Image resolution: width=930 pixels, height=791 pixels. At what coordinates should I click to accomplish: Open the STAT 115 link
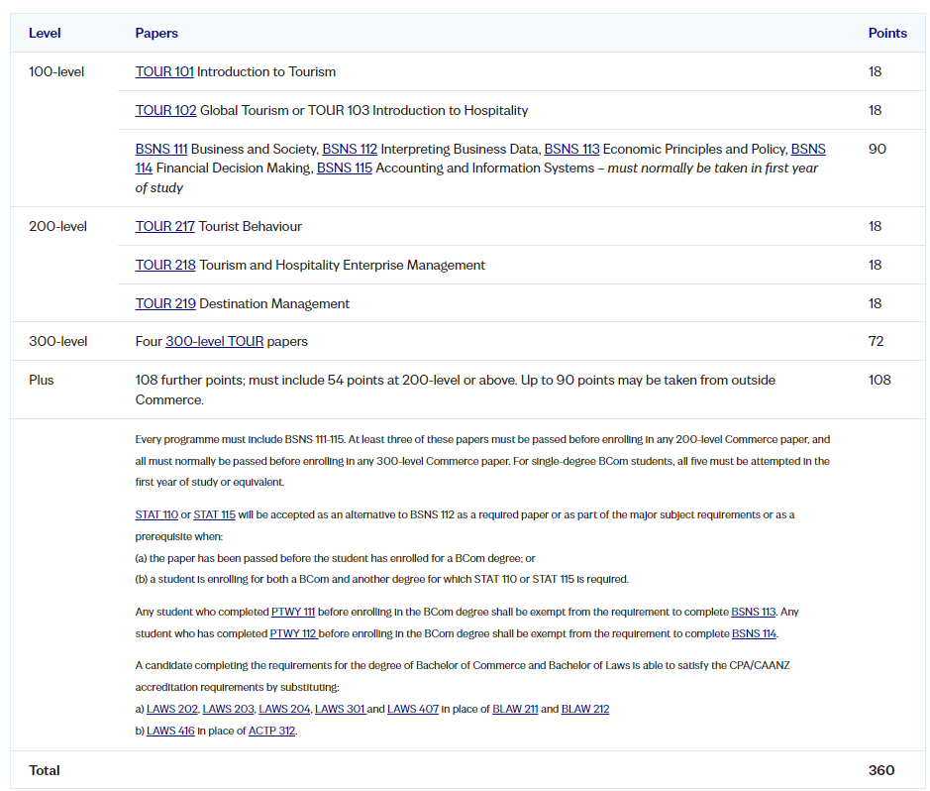[x=214, y=514]
